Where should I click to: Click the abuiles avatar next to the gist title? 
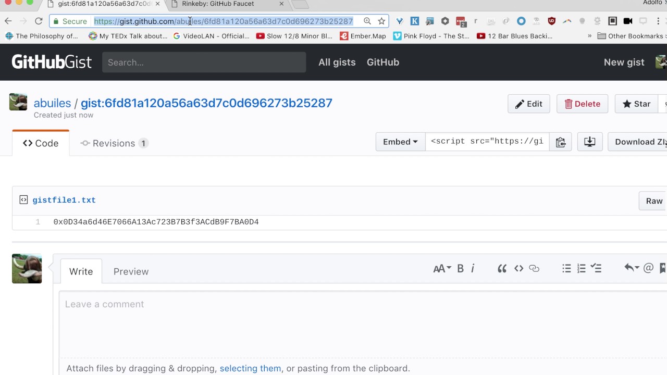coord(18,102)
